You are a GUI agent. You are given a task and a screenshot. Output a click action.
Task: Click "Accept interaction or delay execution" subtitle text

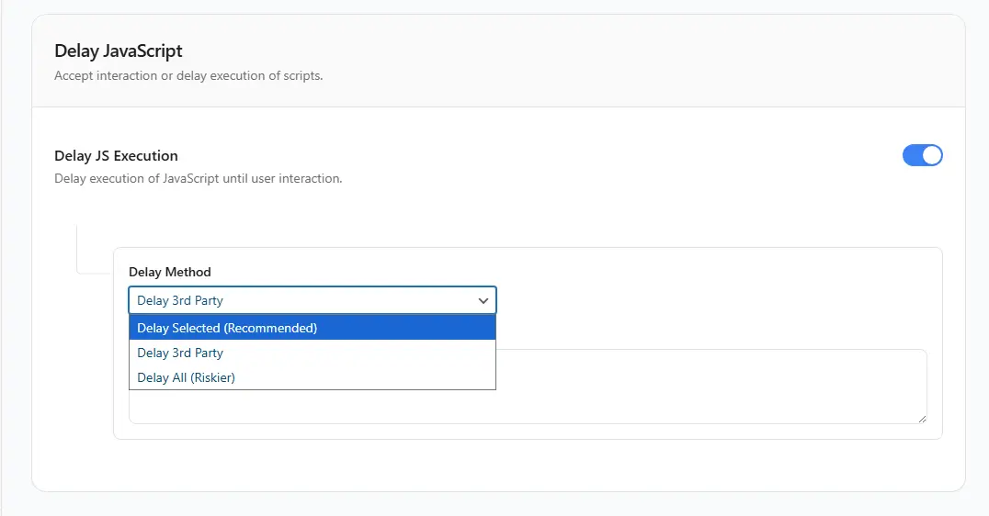[188, 75]
